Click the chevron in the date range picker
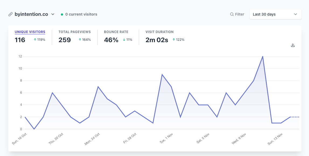 pyautogui.click(x=296, y=14)
